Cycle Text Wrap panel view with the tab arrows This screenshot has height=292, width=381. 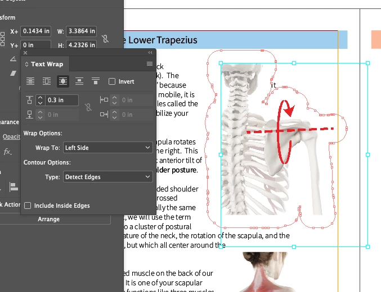coord(26,64)
